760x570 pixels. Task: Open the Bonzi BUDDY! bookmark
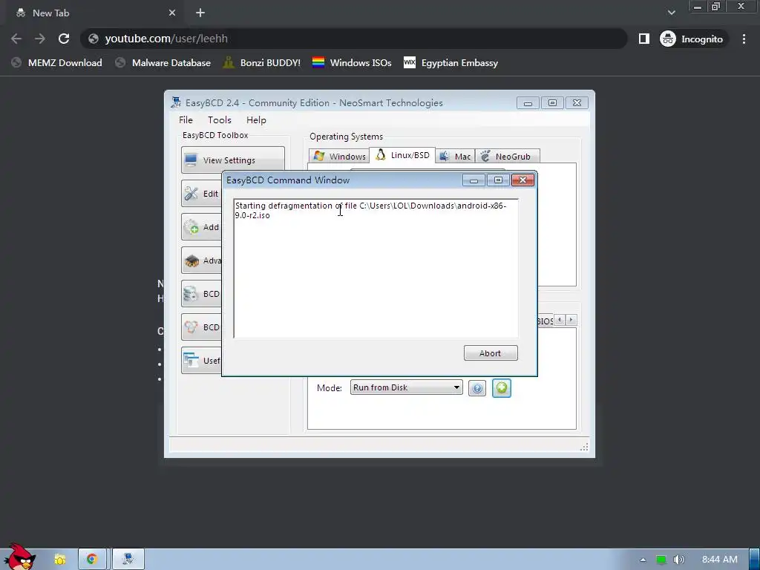pos(262,63)
